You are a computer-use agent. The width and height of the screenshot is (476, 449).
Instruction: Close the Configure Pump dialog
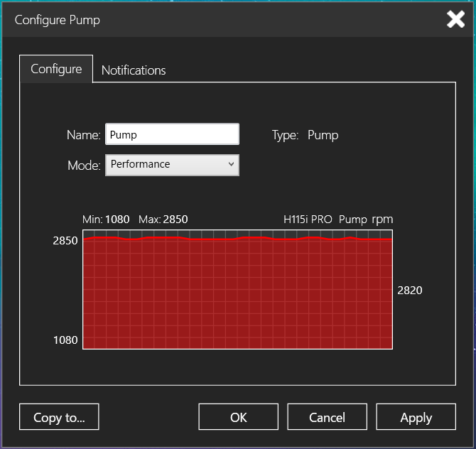tap(455, 19)
